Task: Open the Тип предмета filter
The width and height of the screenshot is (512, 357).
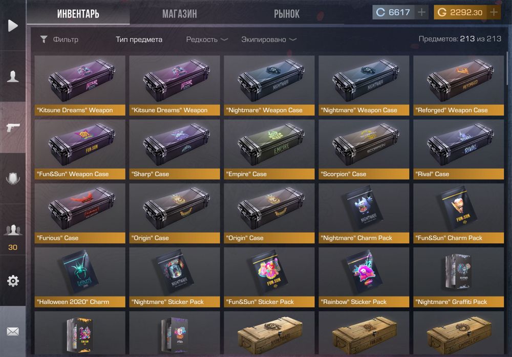Action: pyautogui.click(x=139, y=39)
